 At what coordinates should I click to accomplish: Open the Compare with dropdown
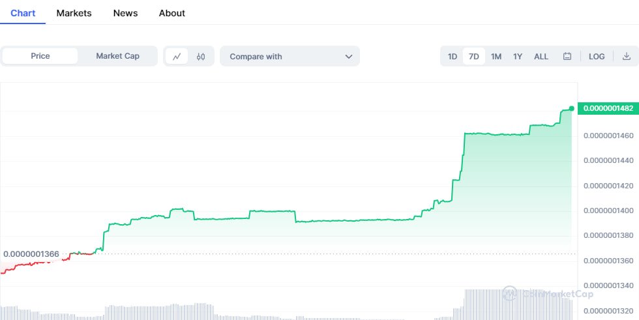290,56
